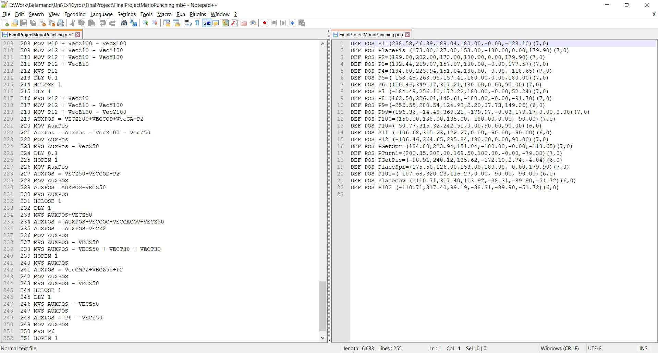Open the Window menu
This screenshot has height=353, width=658.
pos(220,14)
